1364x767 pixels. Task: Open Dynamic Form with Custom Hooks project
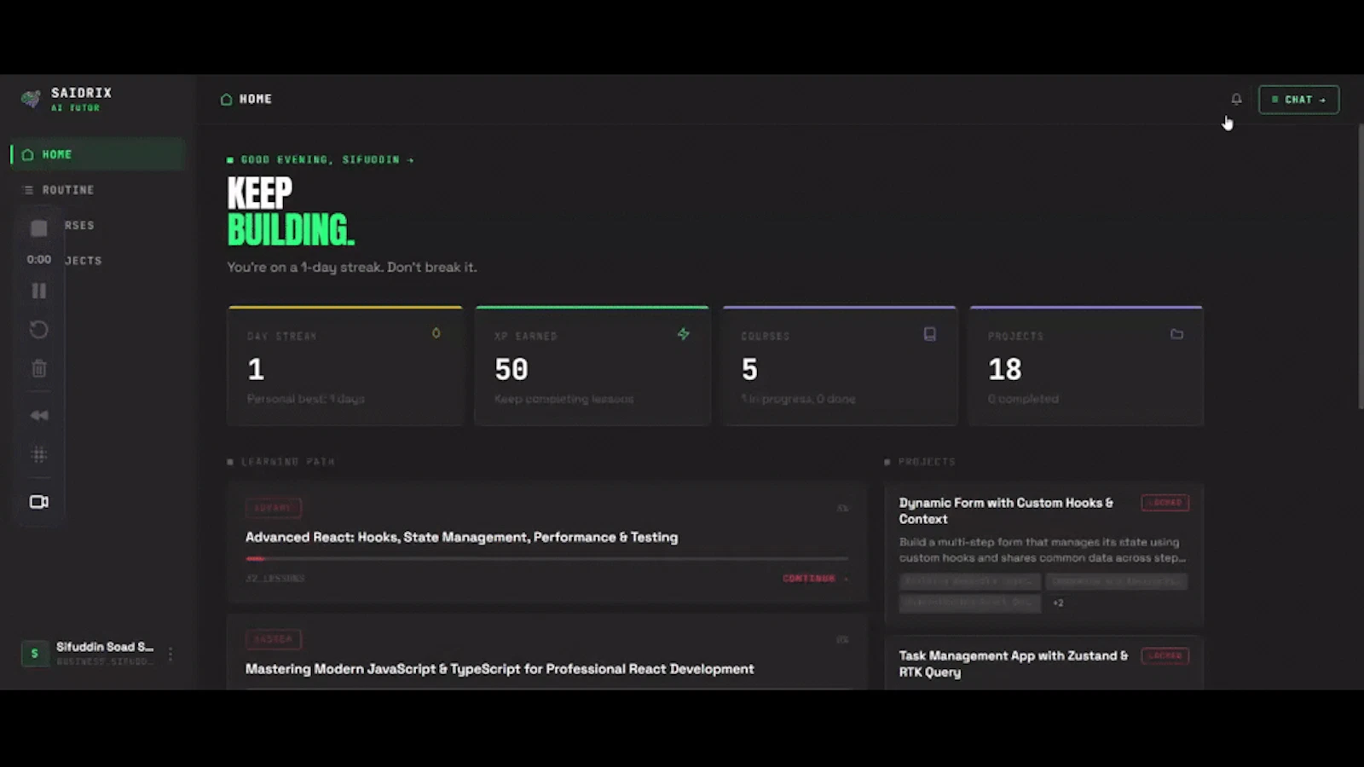click(1007, 511)
